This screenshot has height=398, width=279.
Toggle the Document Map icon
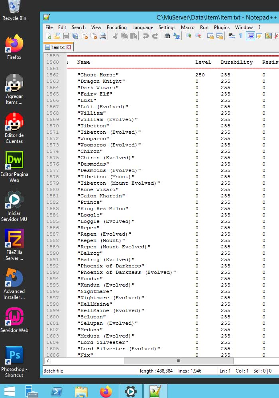(269, 36)
